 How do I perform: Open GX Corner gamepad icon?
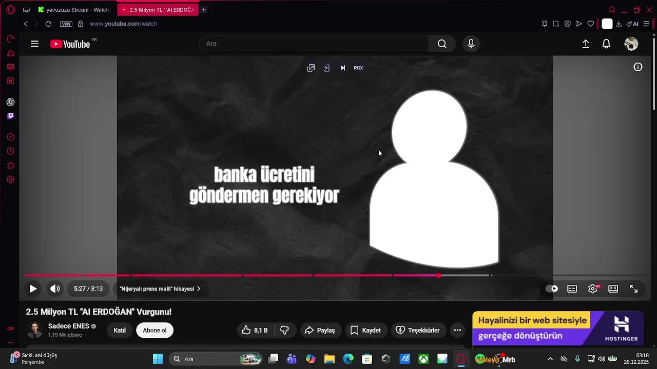pos(26,10)
